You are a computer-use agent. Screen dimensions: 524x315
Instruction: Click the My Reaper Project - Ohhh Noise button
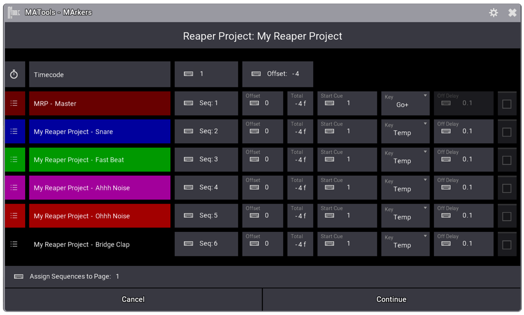pyautogui.click(x=100, y=216)
